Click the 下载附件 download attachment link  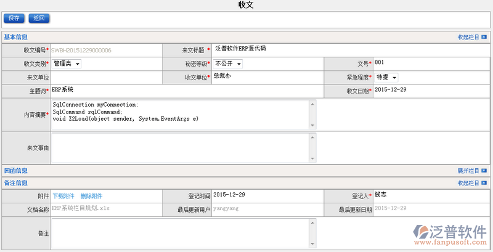click(x=63, y=196)
